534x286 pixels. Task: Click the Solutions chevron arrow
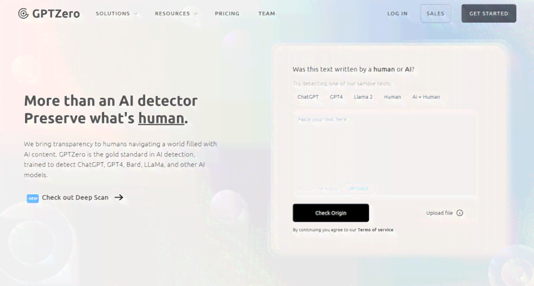[x=136, y=13]
